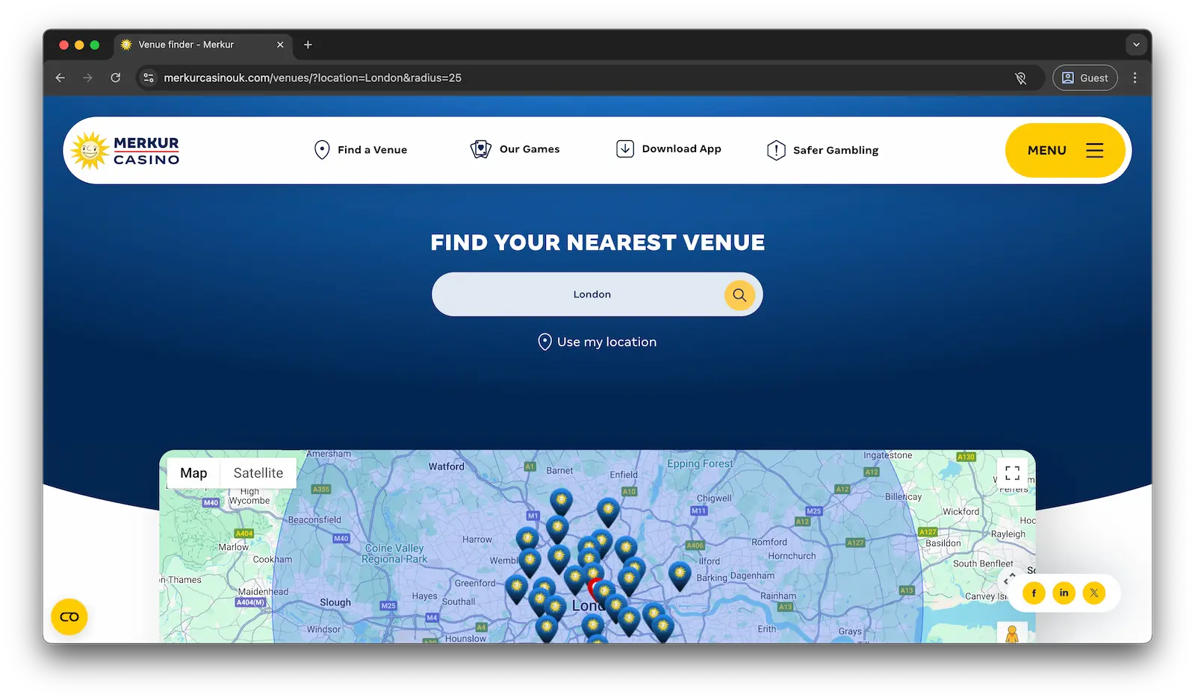Viewport: 1195px width, 700px height.
Task: Click the Merkur Casino logo
Action: (125, 150)
